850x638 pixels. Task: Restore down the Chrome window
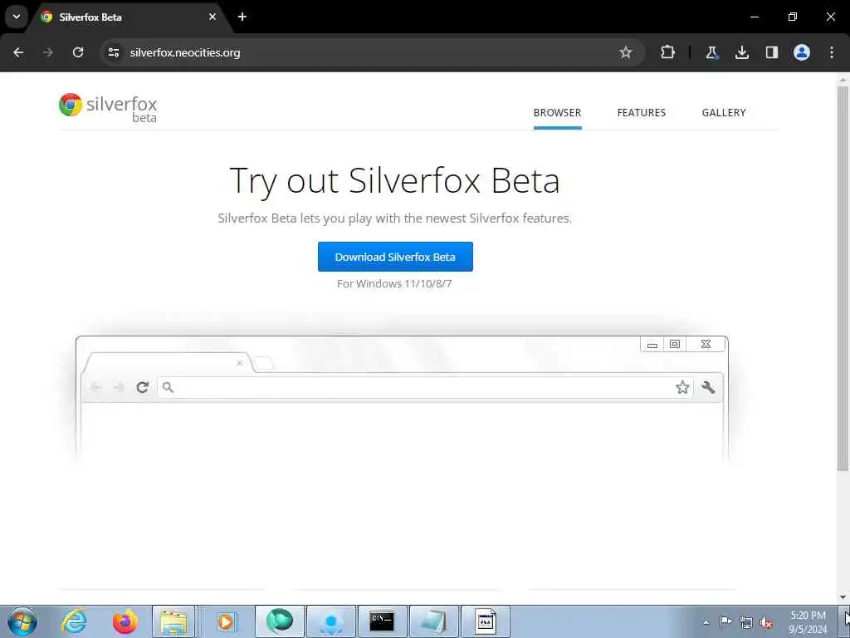pos(793,17)
